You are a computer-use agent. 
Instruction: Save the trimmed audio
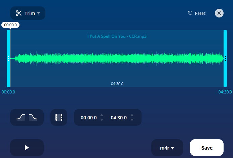[x=207, y=148]
